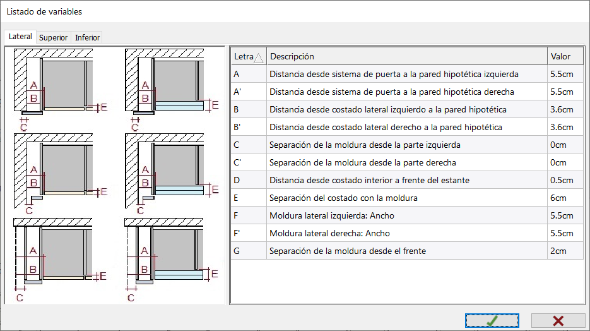Open the Inferior tab
The image size is (590, 331).
point(87,38)
